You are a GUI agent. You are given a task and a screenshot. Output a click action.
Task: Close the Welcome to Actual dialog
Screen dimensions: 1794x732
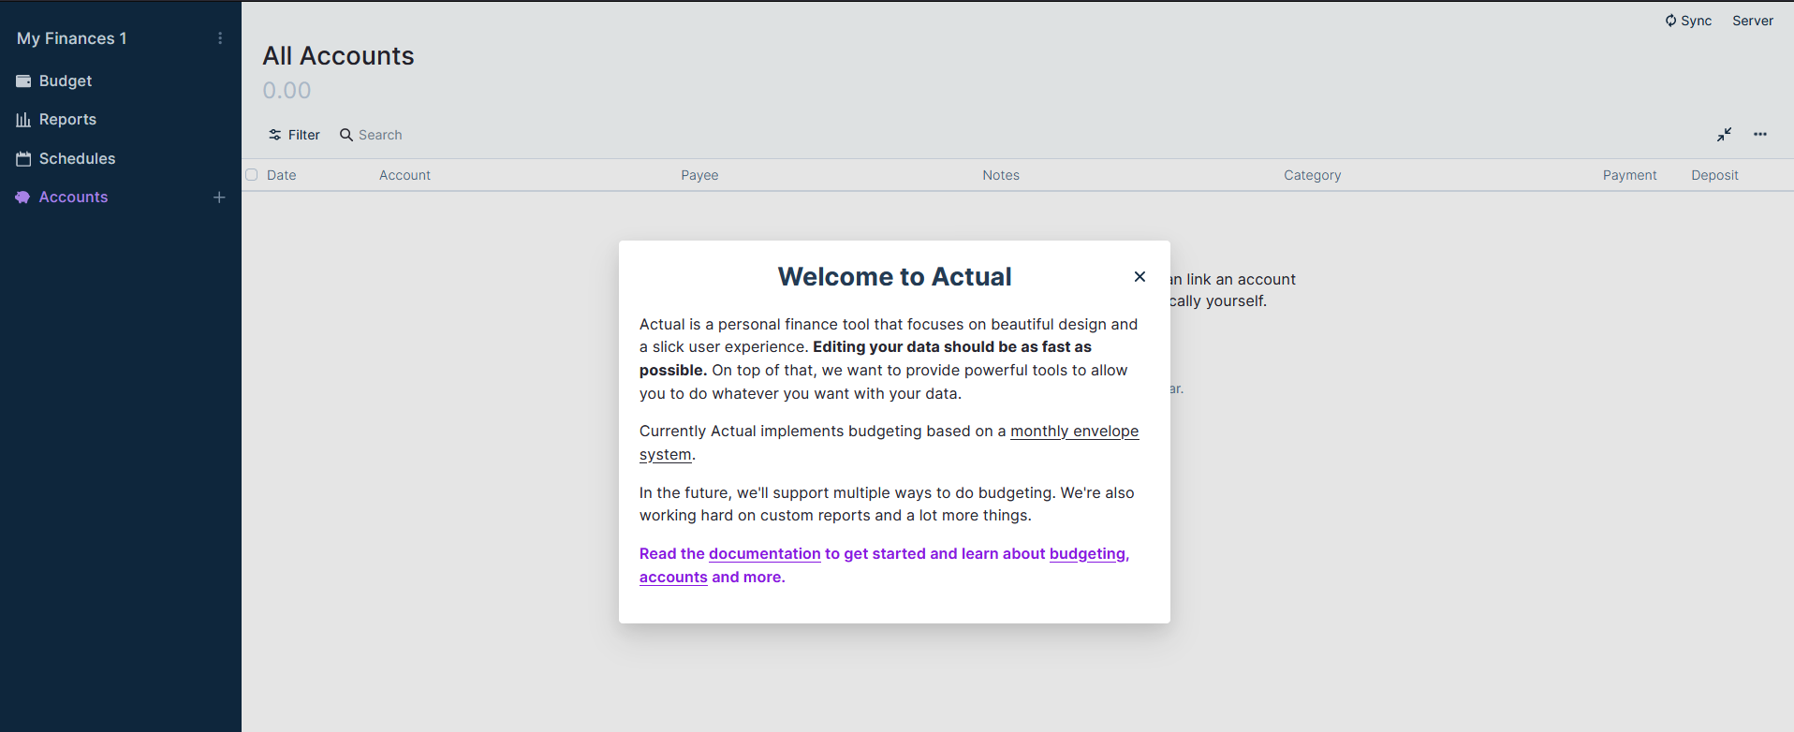(1140, 276)
